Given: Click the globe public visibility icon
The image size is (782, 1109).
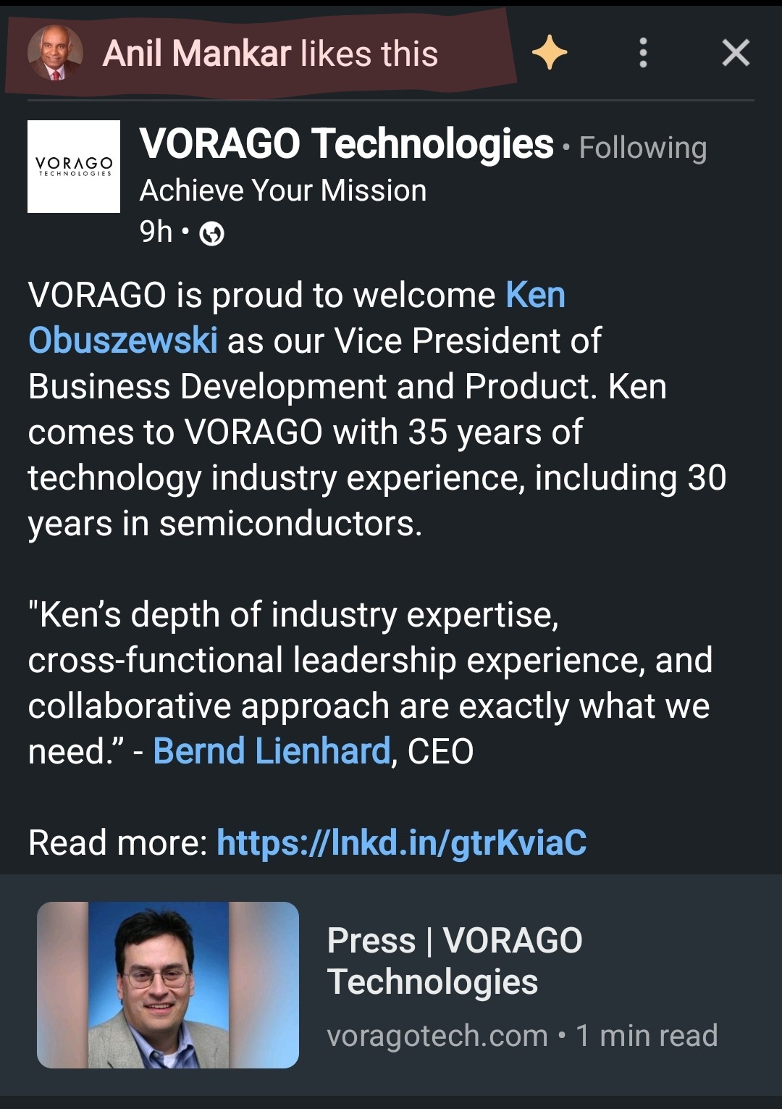Looking at the screenshot, I should click(211, 234).
